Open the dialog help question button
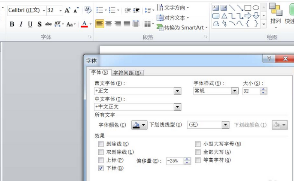Image resolution: width=294 pixels, height=181 pixels. 269,59
